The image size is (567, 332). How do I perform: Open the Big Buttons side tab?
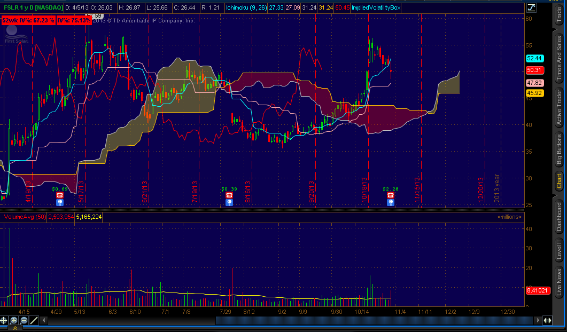(559, 149)
